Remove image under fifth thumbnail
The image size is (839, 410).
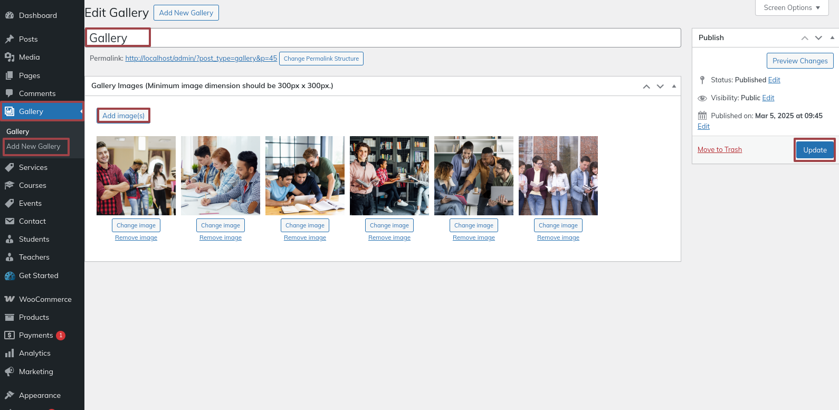(474, 237)
